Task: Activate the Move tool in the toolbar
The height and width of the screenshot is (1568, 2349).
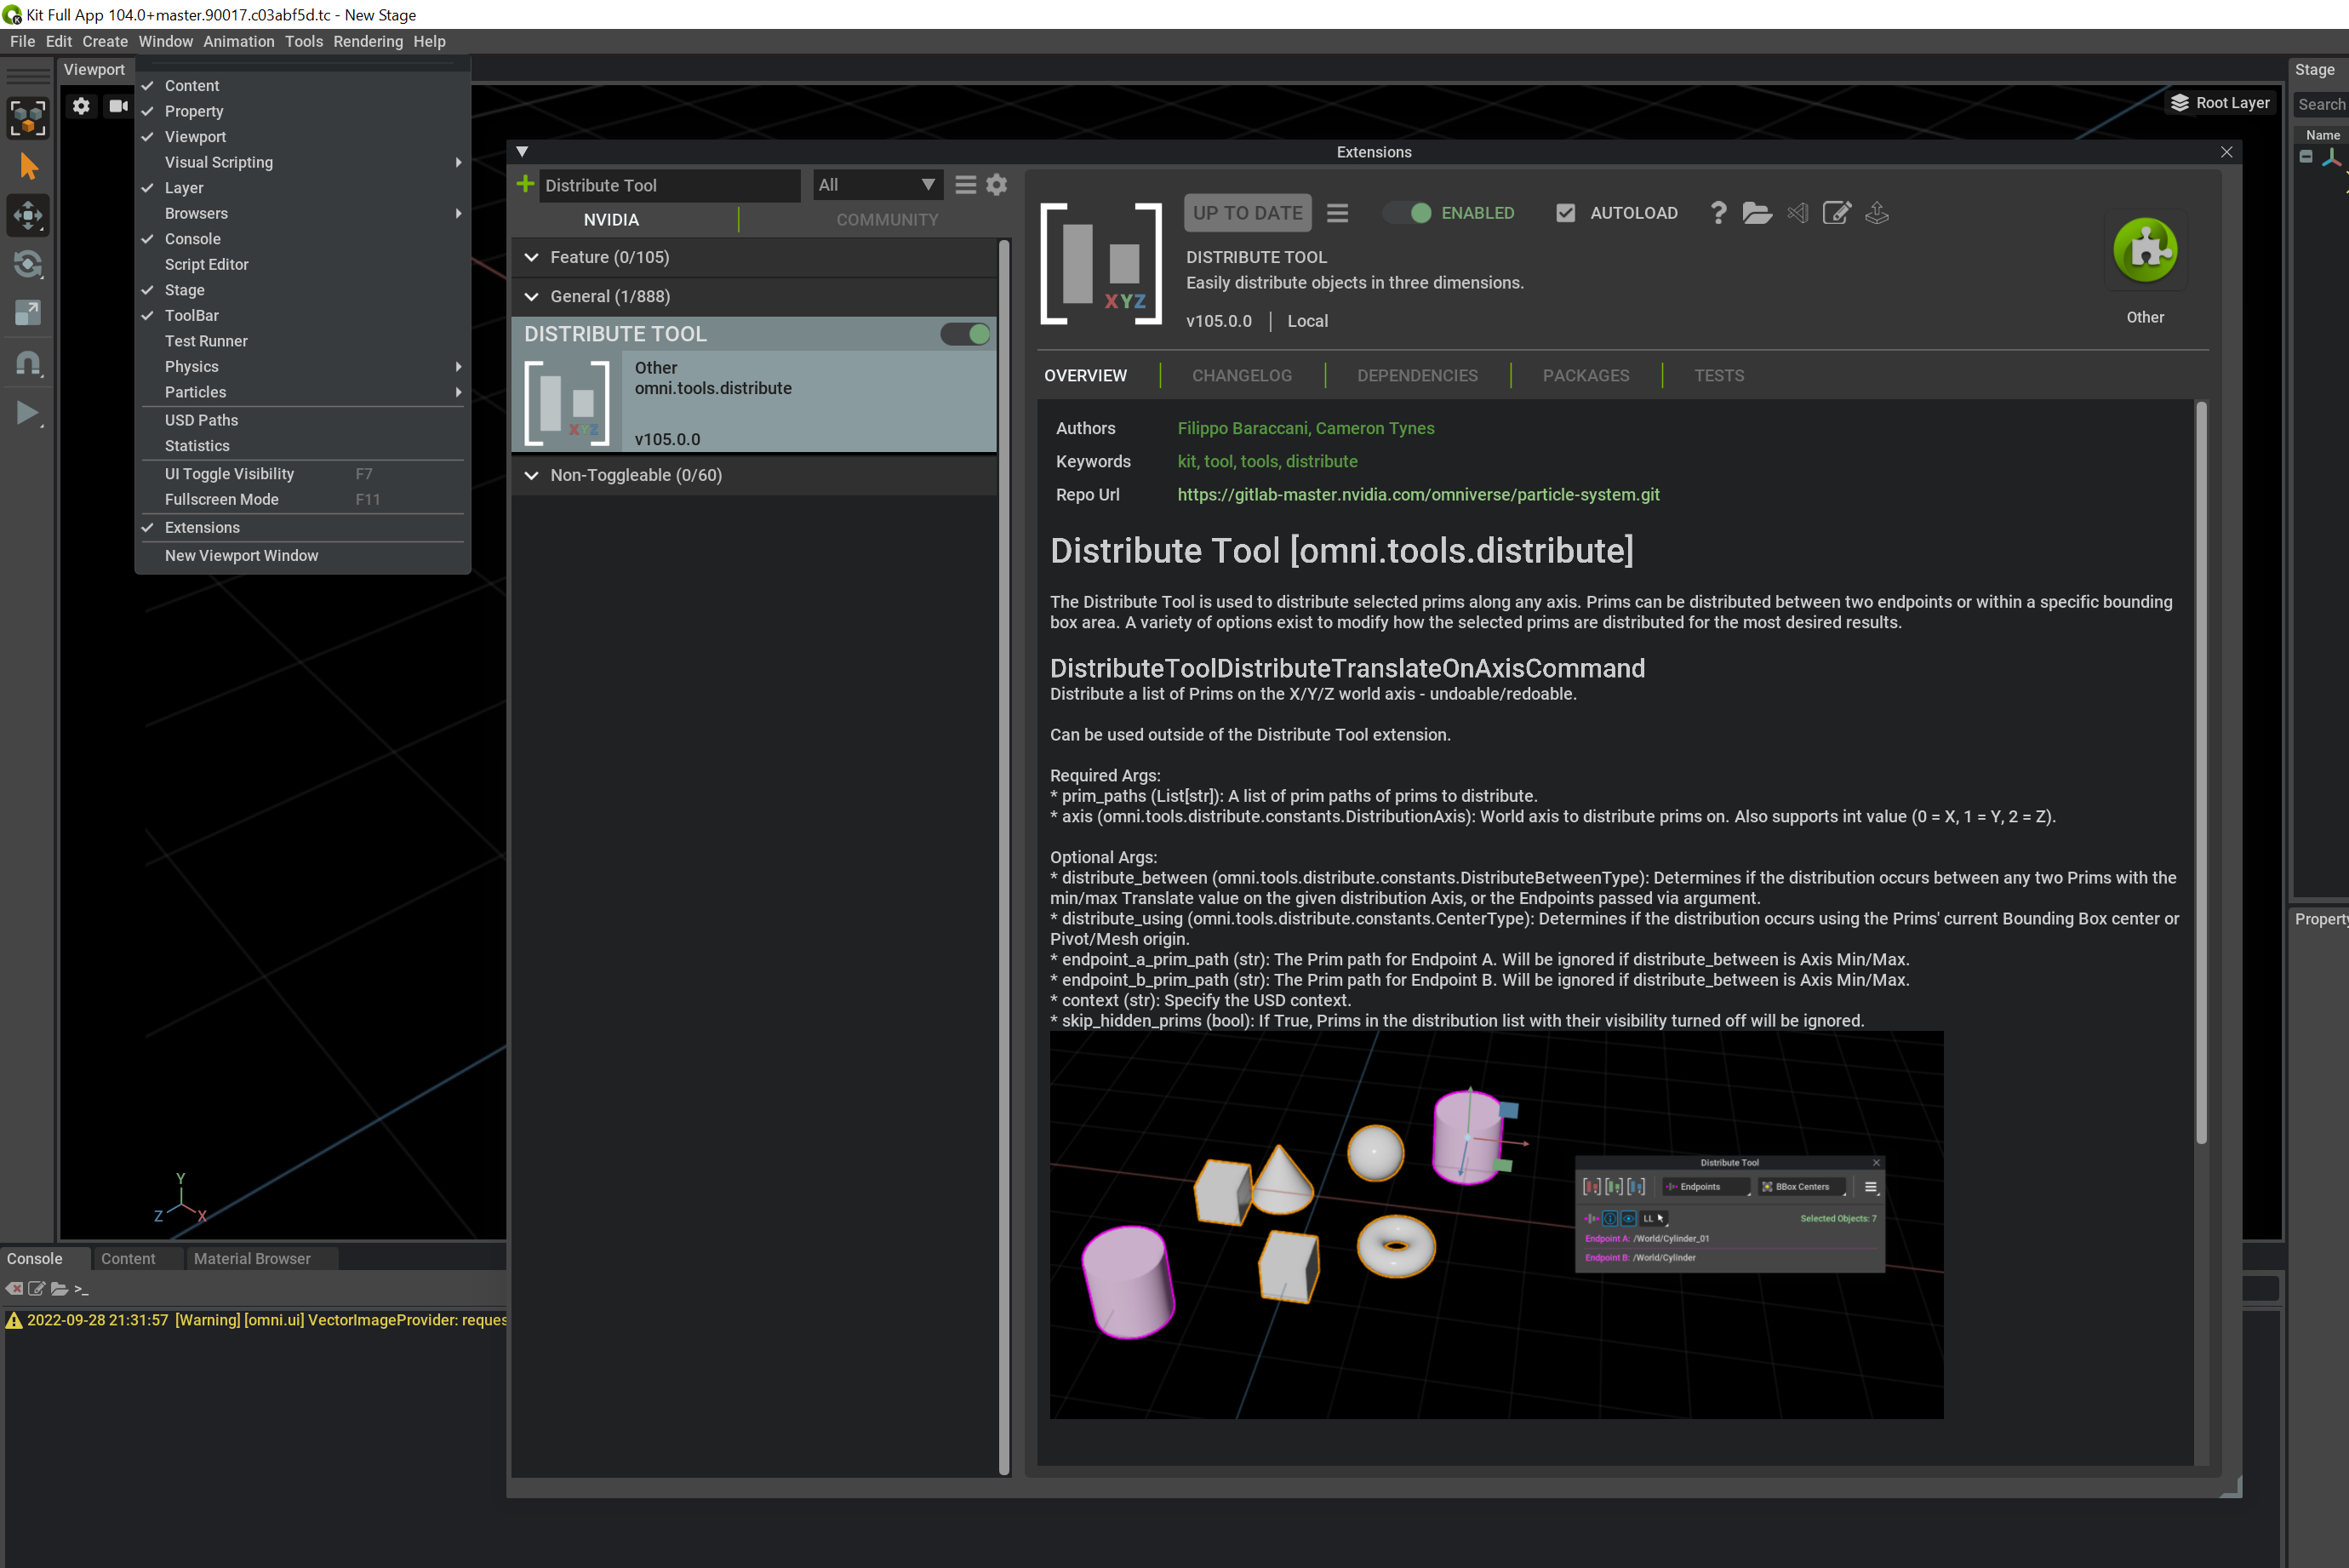Action: pyautogui.click(x=28, y=215)
